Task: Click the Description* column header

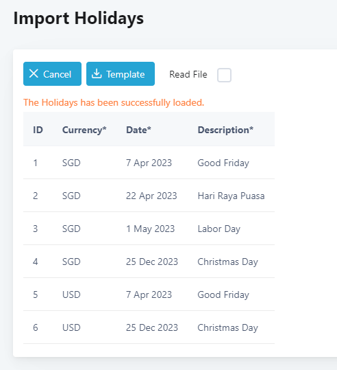Action: tap(225, 130)
